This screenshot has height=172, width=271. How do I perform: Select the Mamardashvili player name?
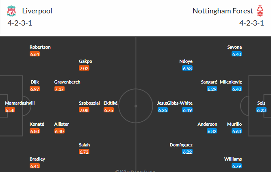click(20, 103)
